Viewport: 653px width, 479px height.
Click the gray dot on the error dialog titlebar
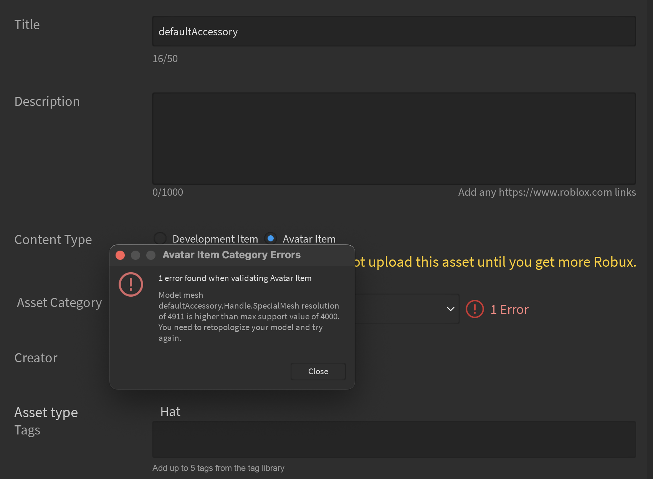click(150, 255)
